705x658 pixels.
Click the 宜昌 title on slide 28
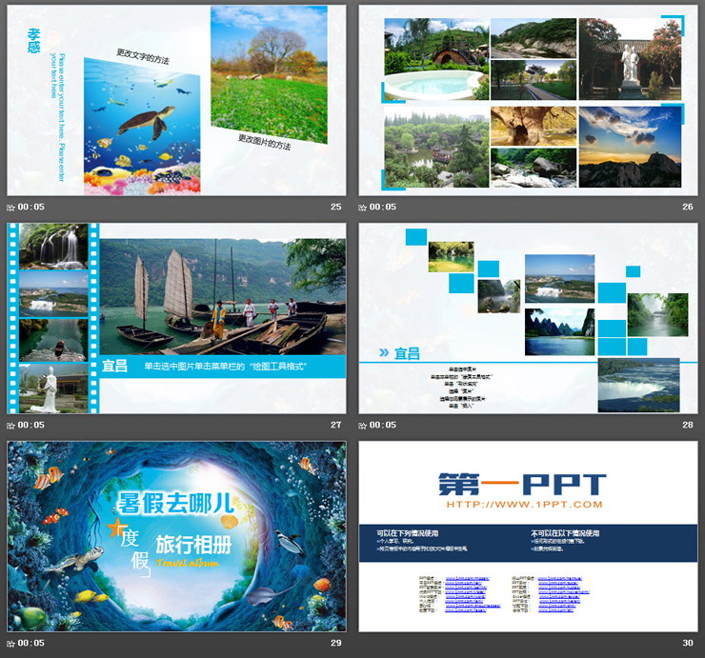click(407, 353)
